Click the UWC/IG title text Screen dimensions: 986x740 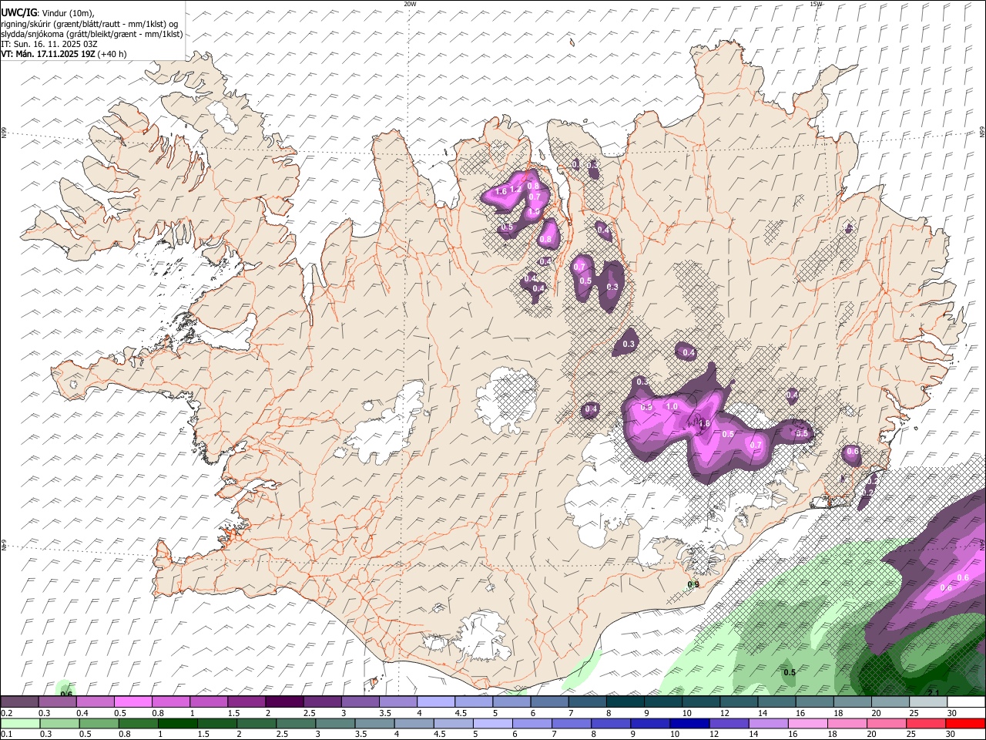(x=18, y=13)
